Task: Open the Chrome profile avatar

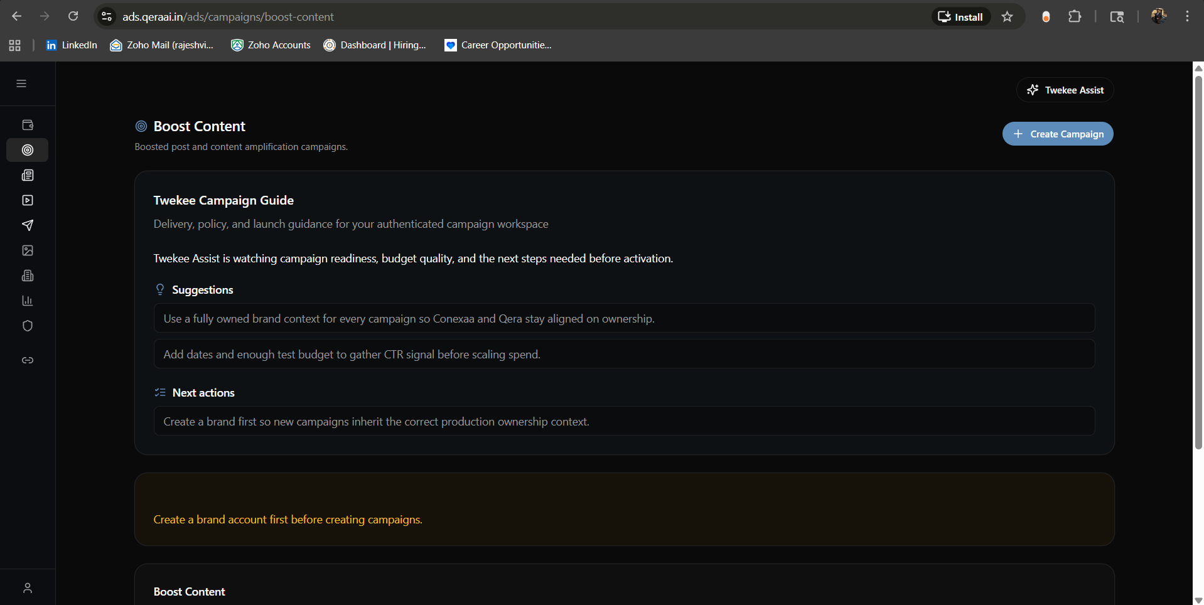Action: click(x=1159, y=16)
